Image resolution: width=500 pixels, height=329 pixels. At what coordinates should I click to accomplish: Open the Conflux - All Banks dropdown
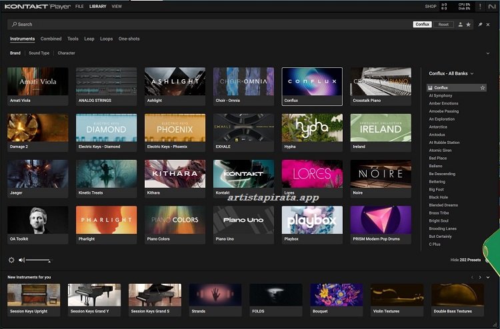451,73
